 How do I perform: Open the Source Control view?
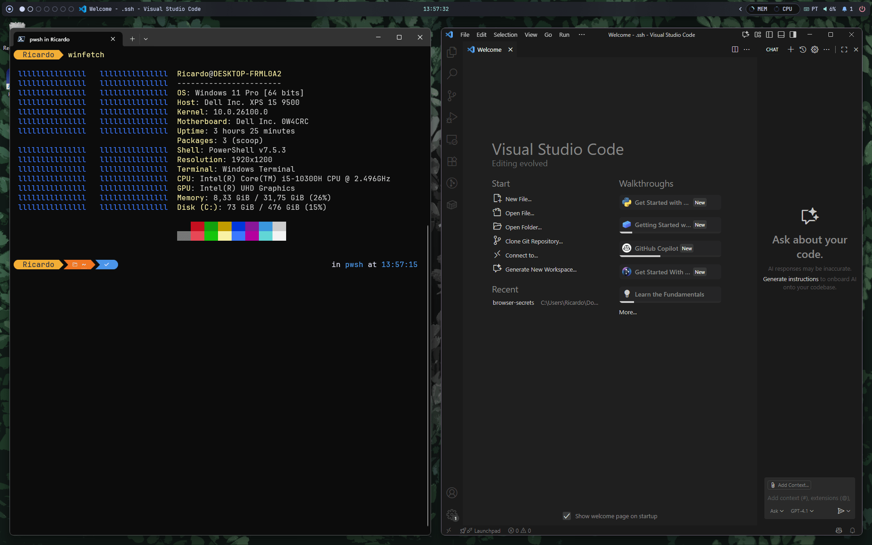click(x=452, y=95)
